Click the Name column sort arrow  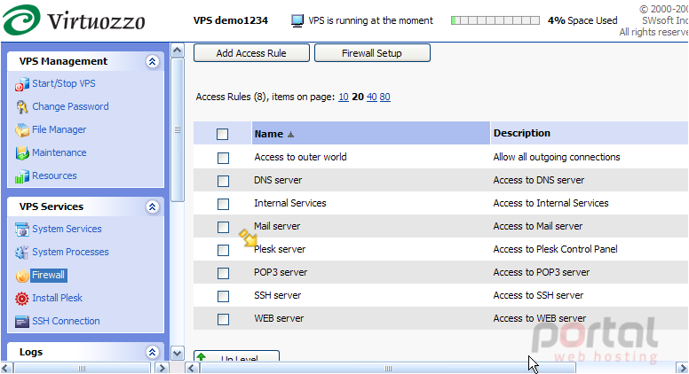pyautogui.click(x=290, y=135)
